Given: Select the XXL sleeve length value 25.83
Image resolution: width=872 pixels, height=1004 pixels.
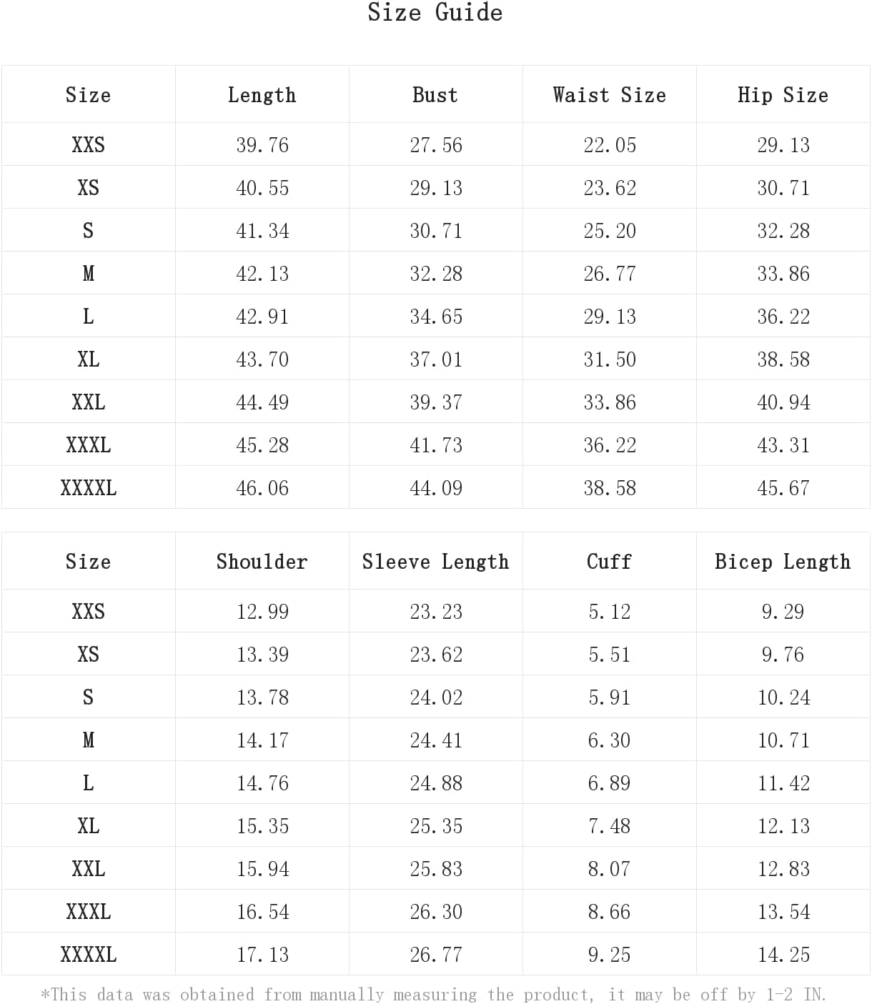Looking at the screenshot, I should pyautogui.click(x=436, y=869).
